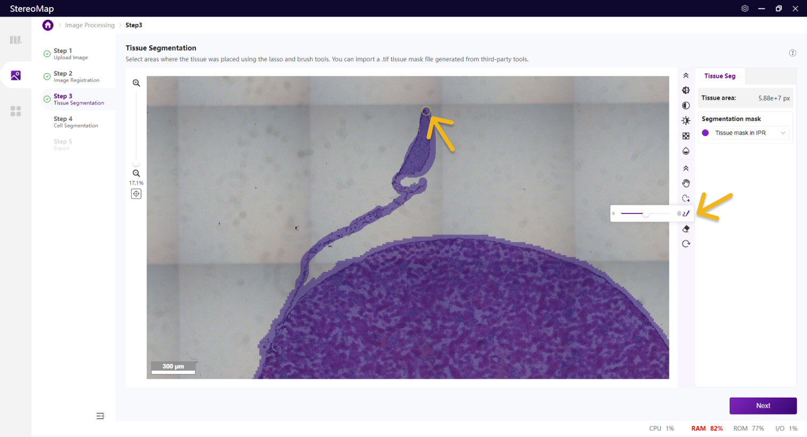807x437 pixels.
Task: Select the lasso selection tool
Action: pos(686,198)
